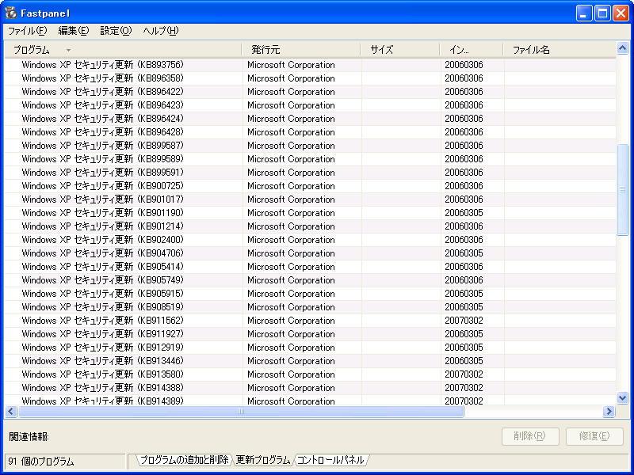Select the KB901190 security update row
Image resolution: width=634 pixels, height=475 pixels.
(310, 213)
